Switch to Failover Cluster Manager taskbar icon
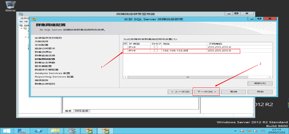This screenshot has width=289, height=134. pyautogui.click(x=72, y=131)
